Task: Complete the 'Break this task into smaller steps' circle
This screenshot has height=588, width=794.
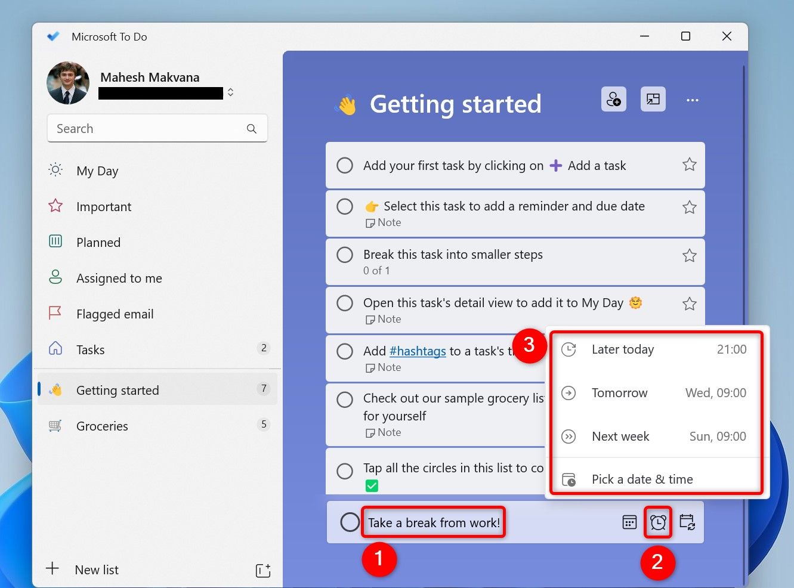Action: [x=345, y=255]
